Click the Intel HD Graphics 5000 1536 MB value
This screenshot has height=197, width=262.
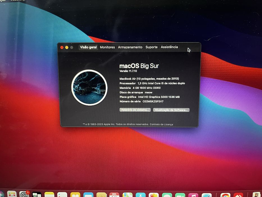pyautogui.click(x=159, y=97)
